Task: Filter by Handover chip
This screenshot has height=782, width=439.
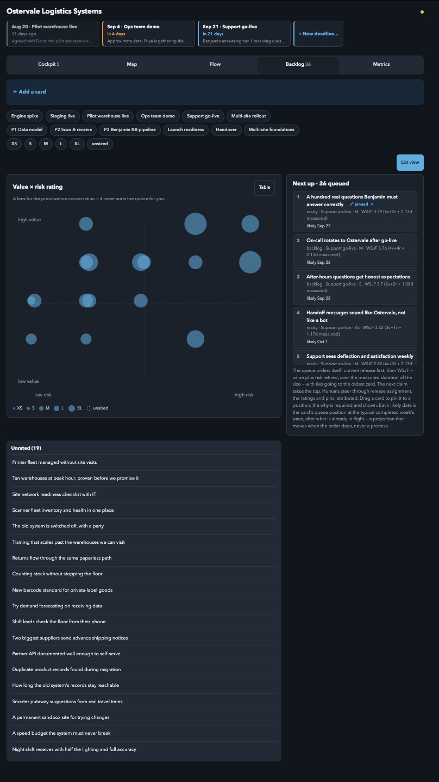Action: pos(227,130)
